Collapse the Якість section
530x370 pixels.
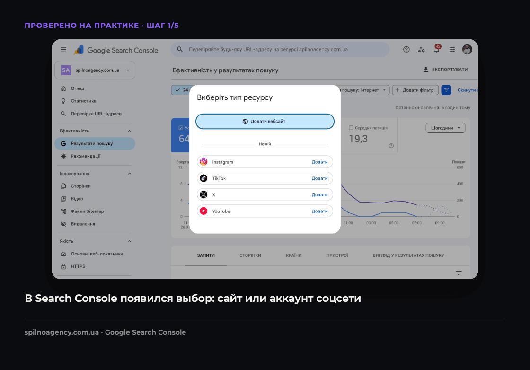pyautogui.click(x=130, y=241)
